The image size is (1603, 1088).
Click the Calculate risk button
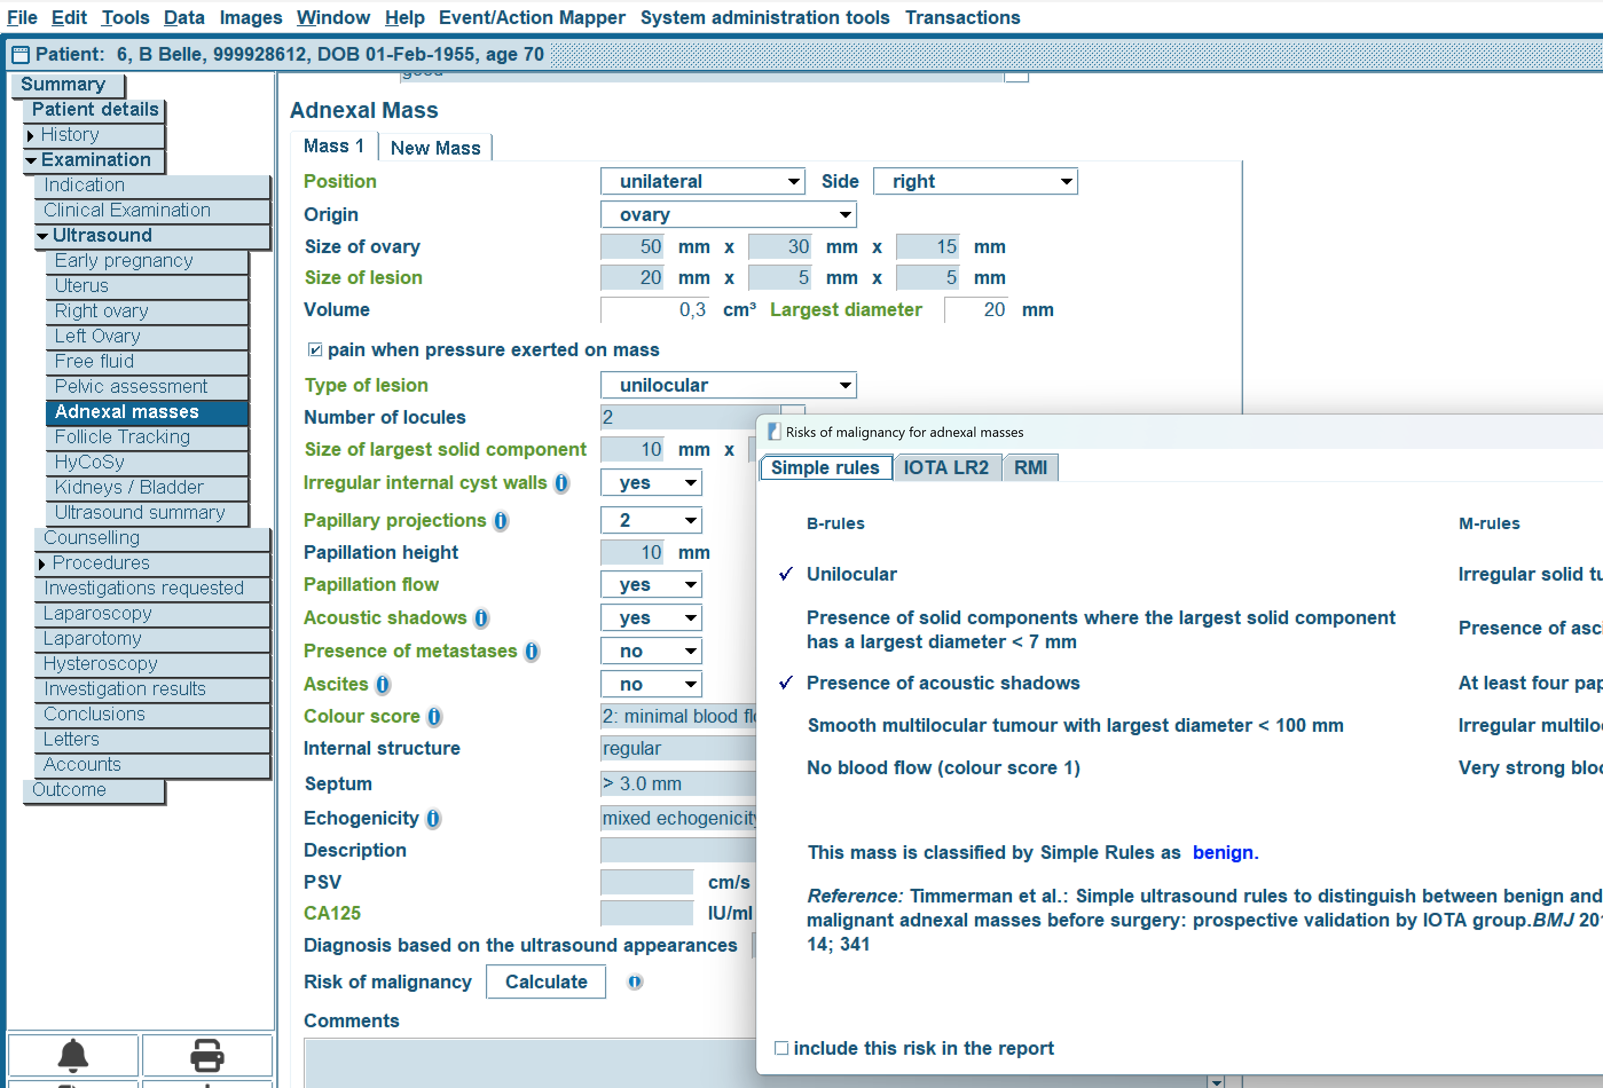click(545, 982)
